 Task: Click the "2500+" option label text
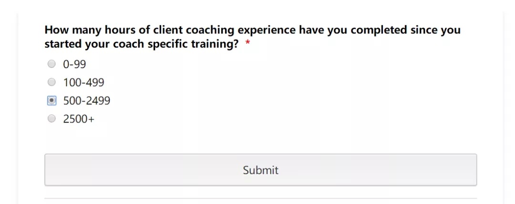[x=79, y=119]
